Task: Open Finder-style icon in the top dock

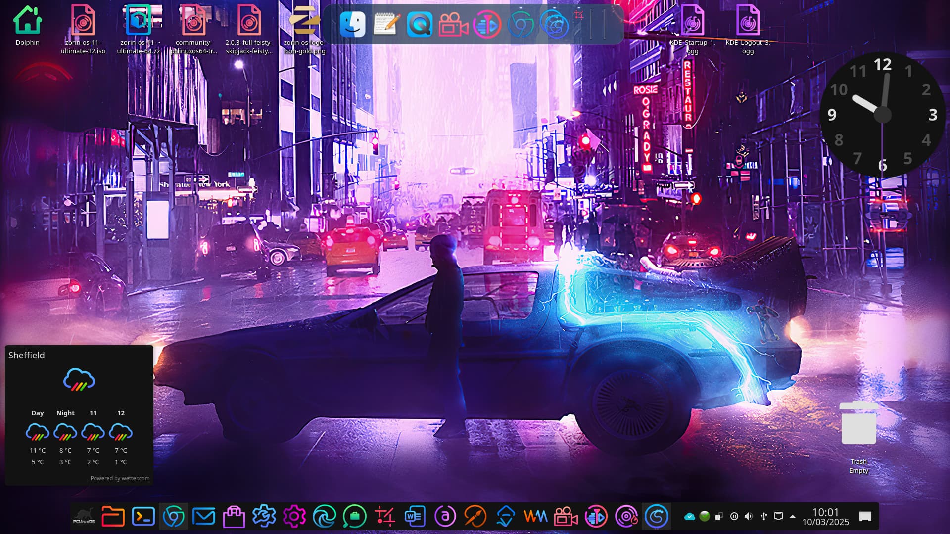Action: tap(352, 24)
